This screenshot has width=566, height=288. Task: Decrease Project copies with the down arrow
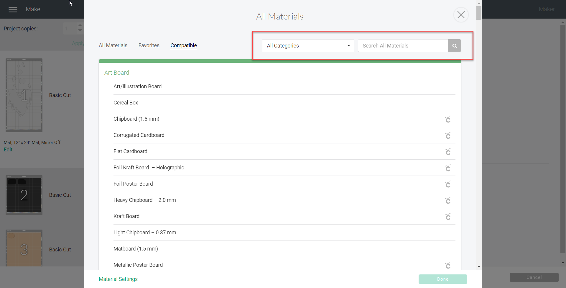[x=80, y=31]
